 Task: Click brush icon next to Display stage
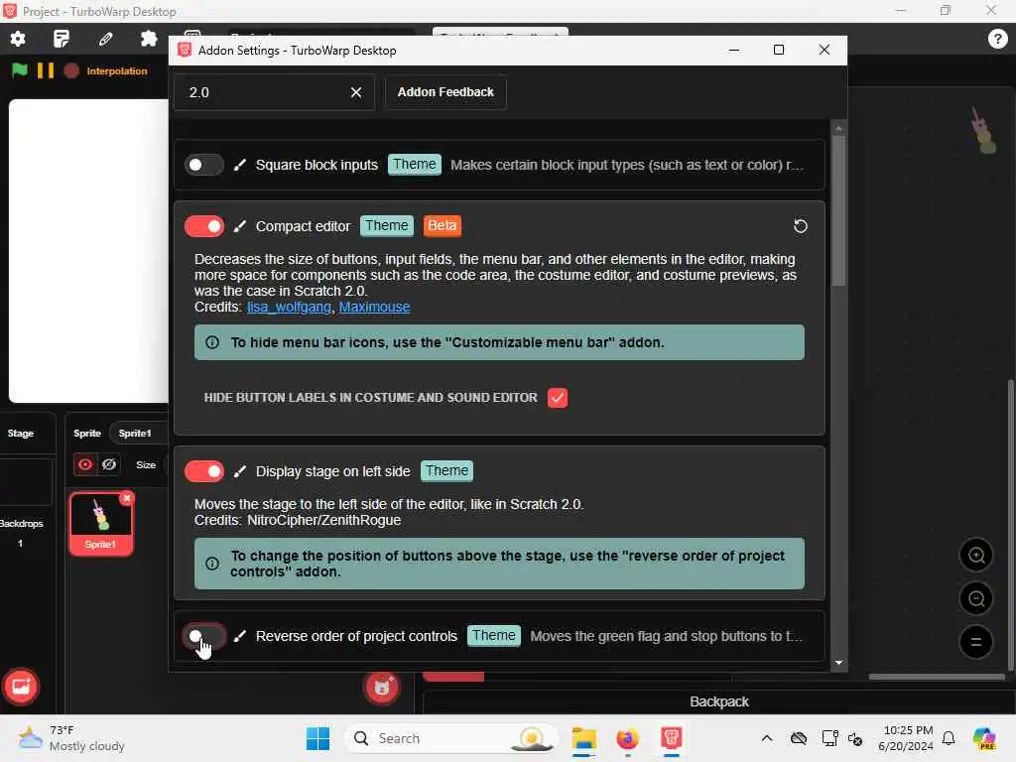coord(240,471)
